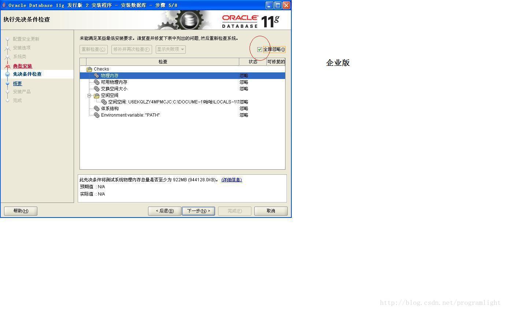
Task: Click the 安装产品 step
Action: point(22,92)
